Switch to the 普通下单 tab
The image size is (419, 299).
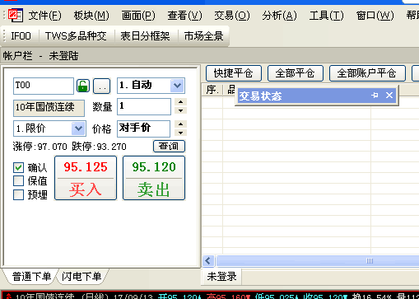click(x=31, y=277)
